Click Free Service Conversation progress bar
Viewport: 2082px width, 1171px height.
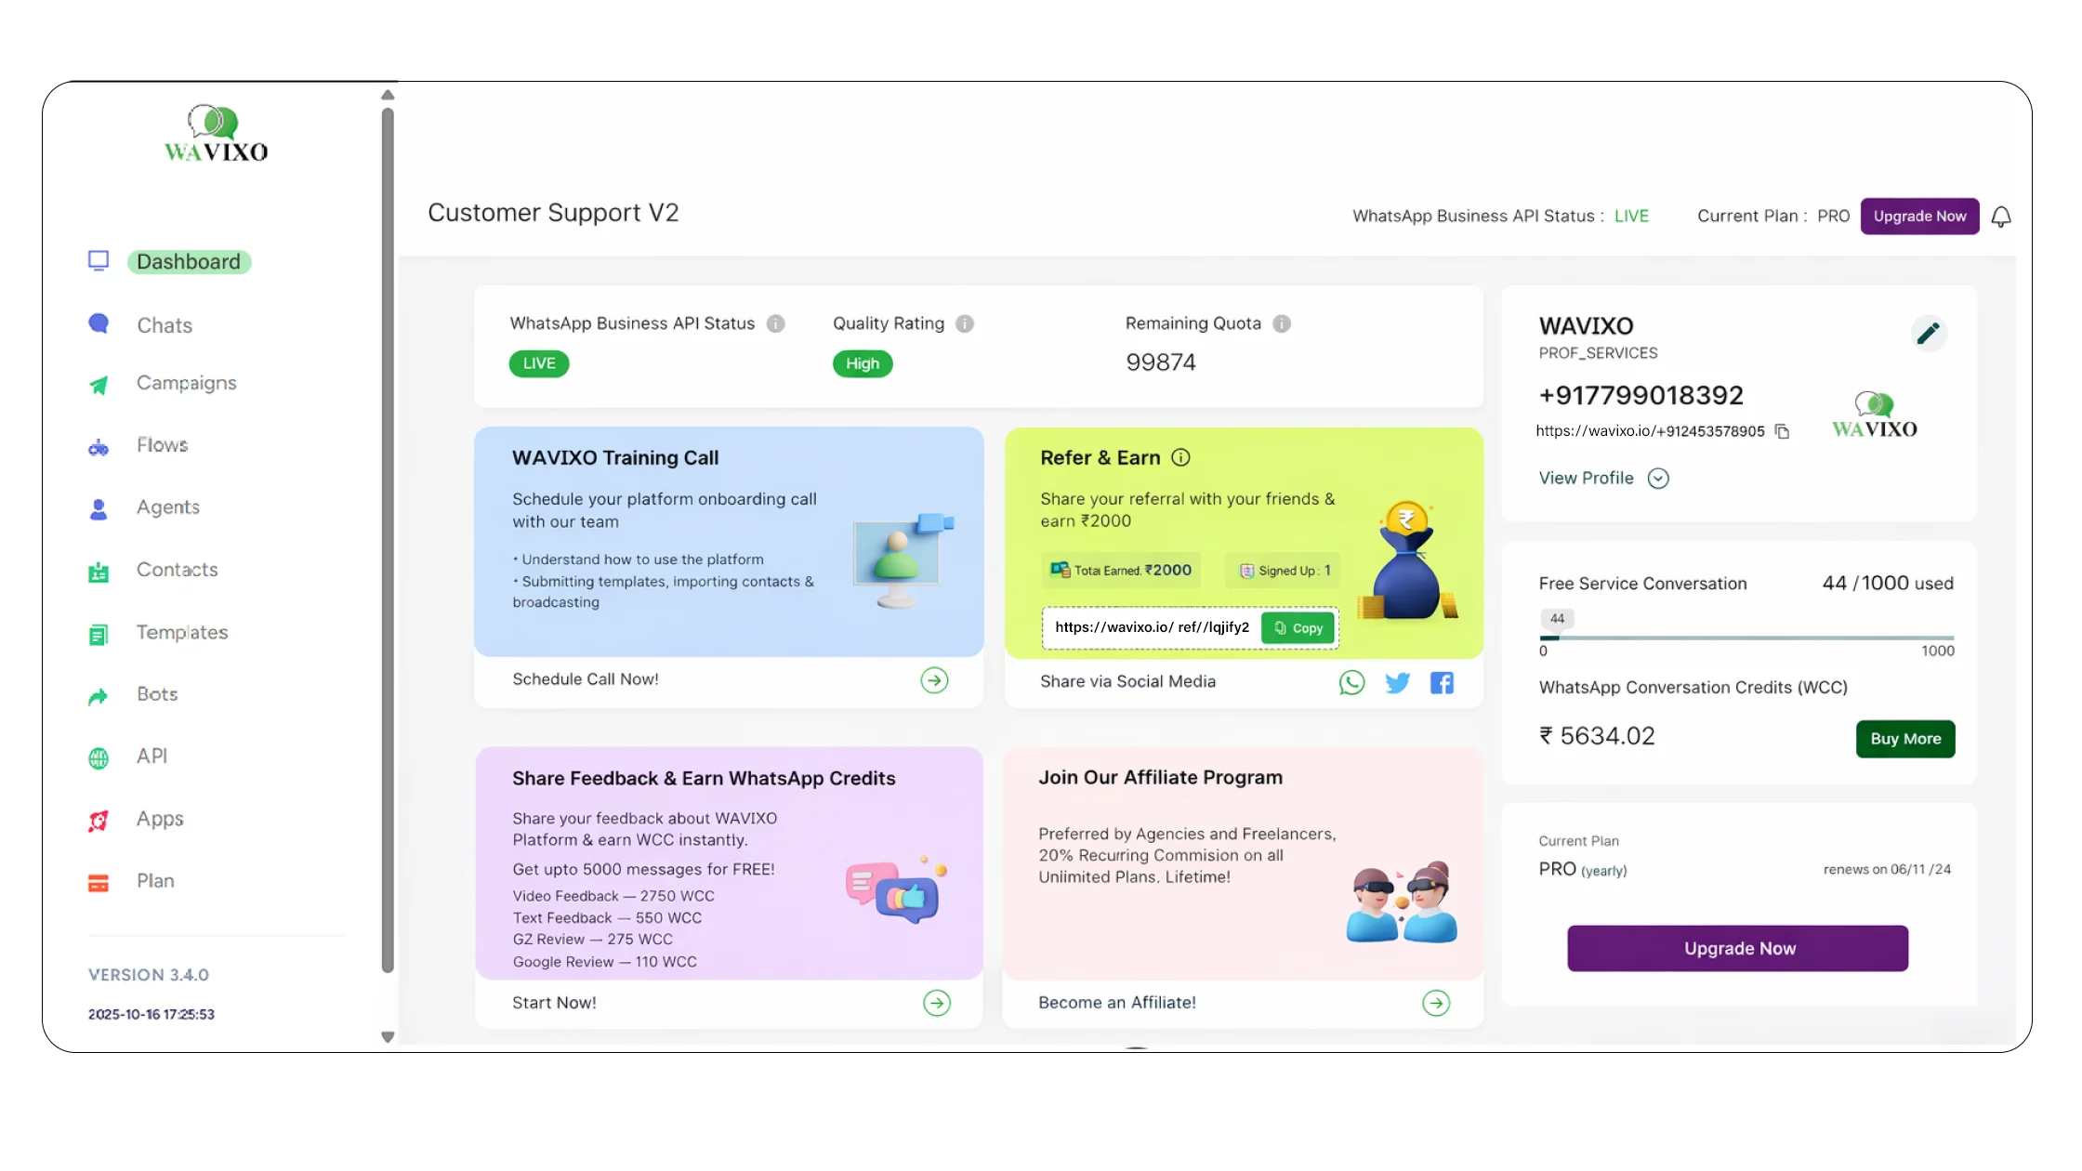click(1746, 638)
